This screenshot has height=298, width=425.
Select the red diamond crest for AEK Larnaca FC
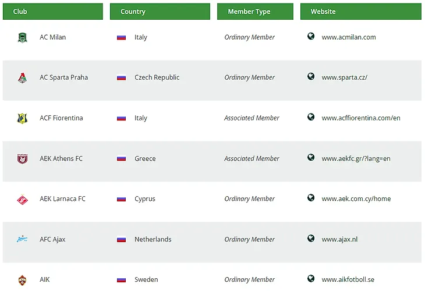point(23,200)
